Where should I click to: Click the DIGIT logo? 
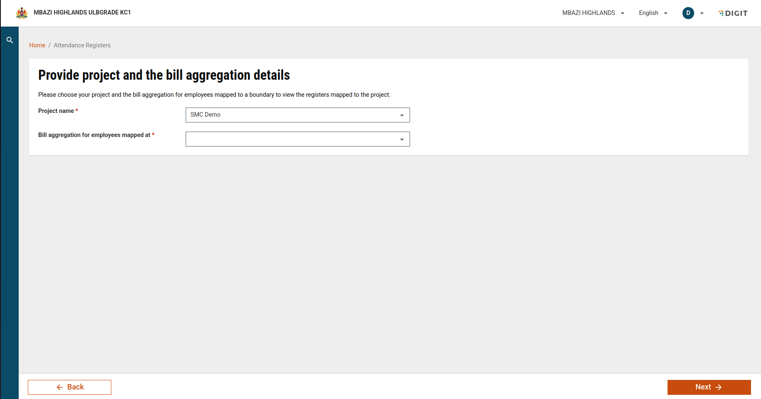click(x=733, y=13)
